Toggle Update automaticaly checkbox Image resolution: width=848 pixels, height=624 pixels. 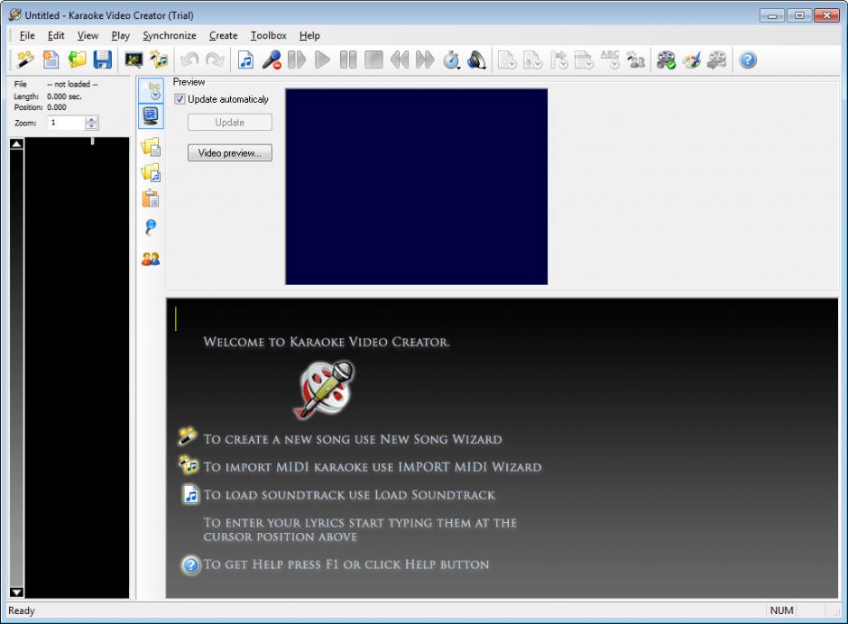[x=180, y=99]
